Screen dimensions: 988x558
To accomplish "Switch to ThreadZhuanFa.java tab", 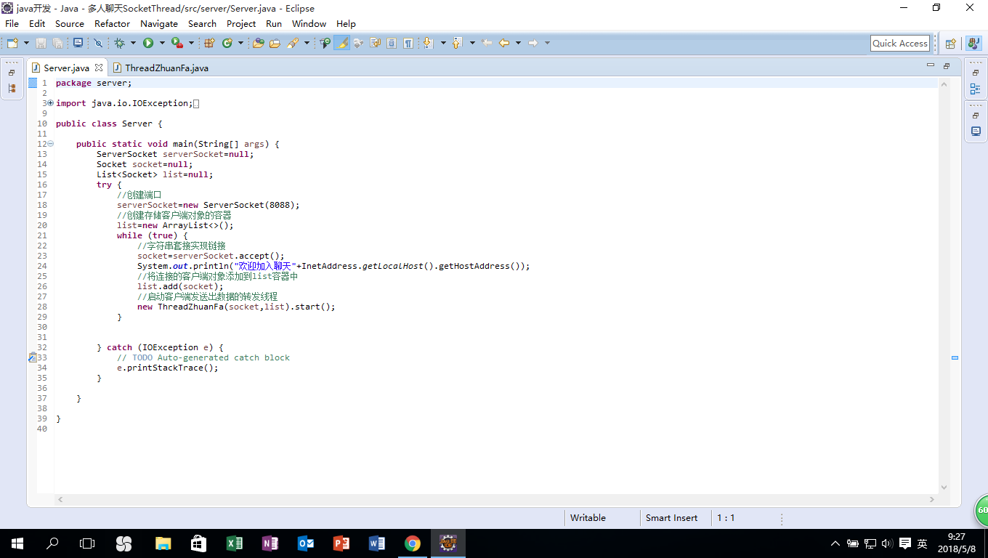I will (166, 68).
